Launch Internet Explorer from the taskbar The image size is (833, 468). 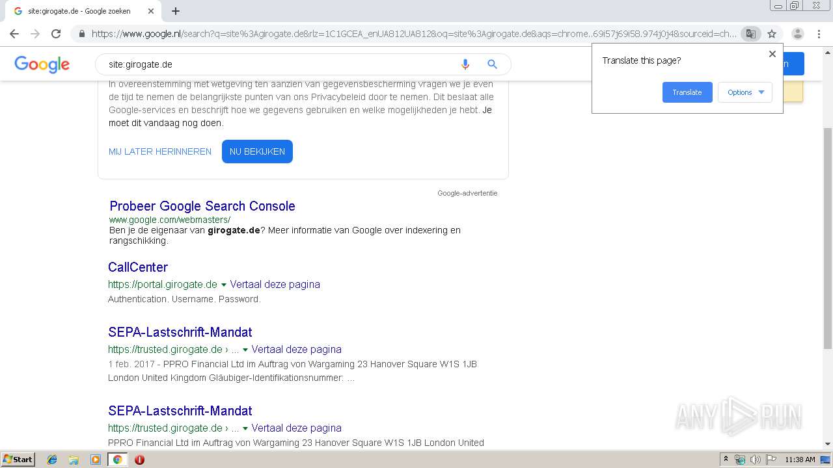(52, 460)
